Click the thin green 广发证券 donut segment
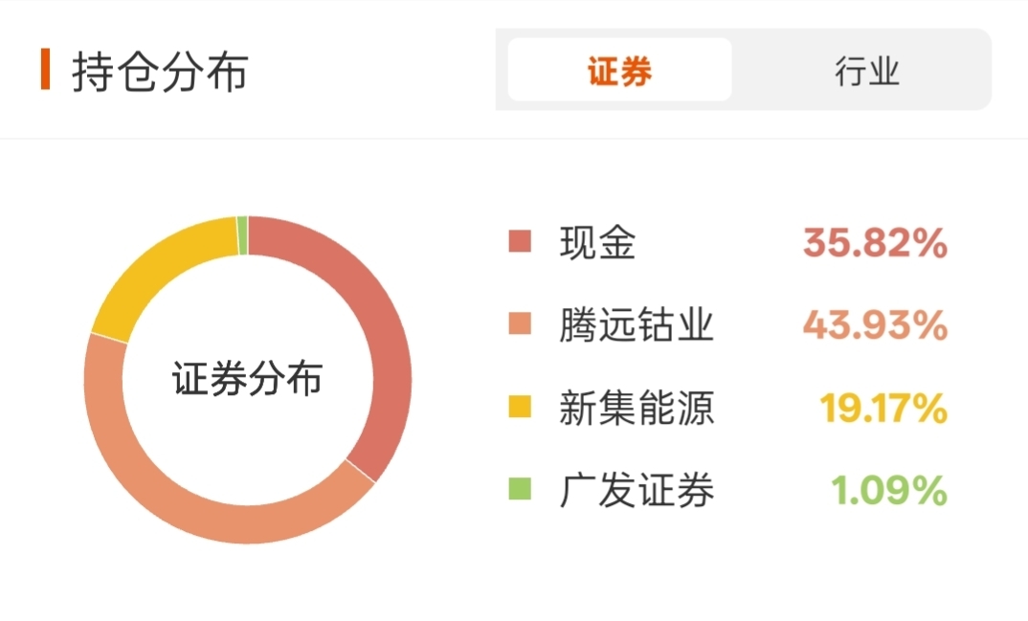This screenshot has width=1028, height=621. 242,235
